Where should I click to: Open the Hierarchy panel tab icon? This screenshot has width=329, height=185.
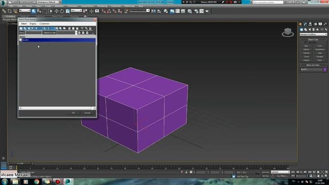click(310, 24)
